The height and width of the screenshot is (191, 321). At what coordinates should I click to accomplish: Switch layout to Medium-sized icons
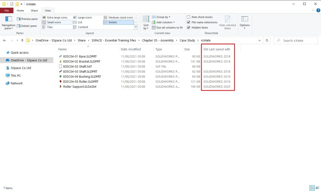click(x=118, y=18)
